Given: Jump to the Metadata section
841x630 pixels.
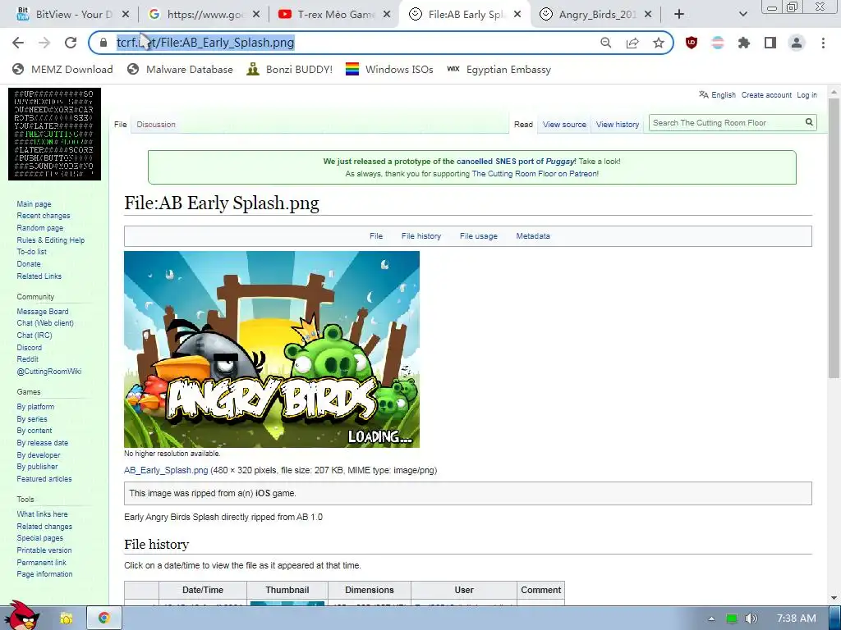Looking at the screenshot, I should pyautogui.click(x=532, y=235).
